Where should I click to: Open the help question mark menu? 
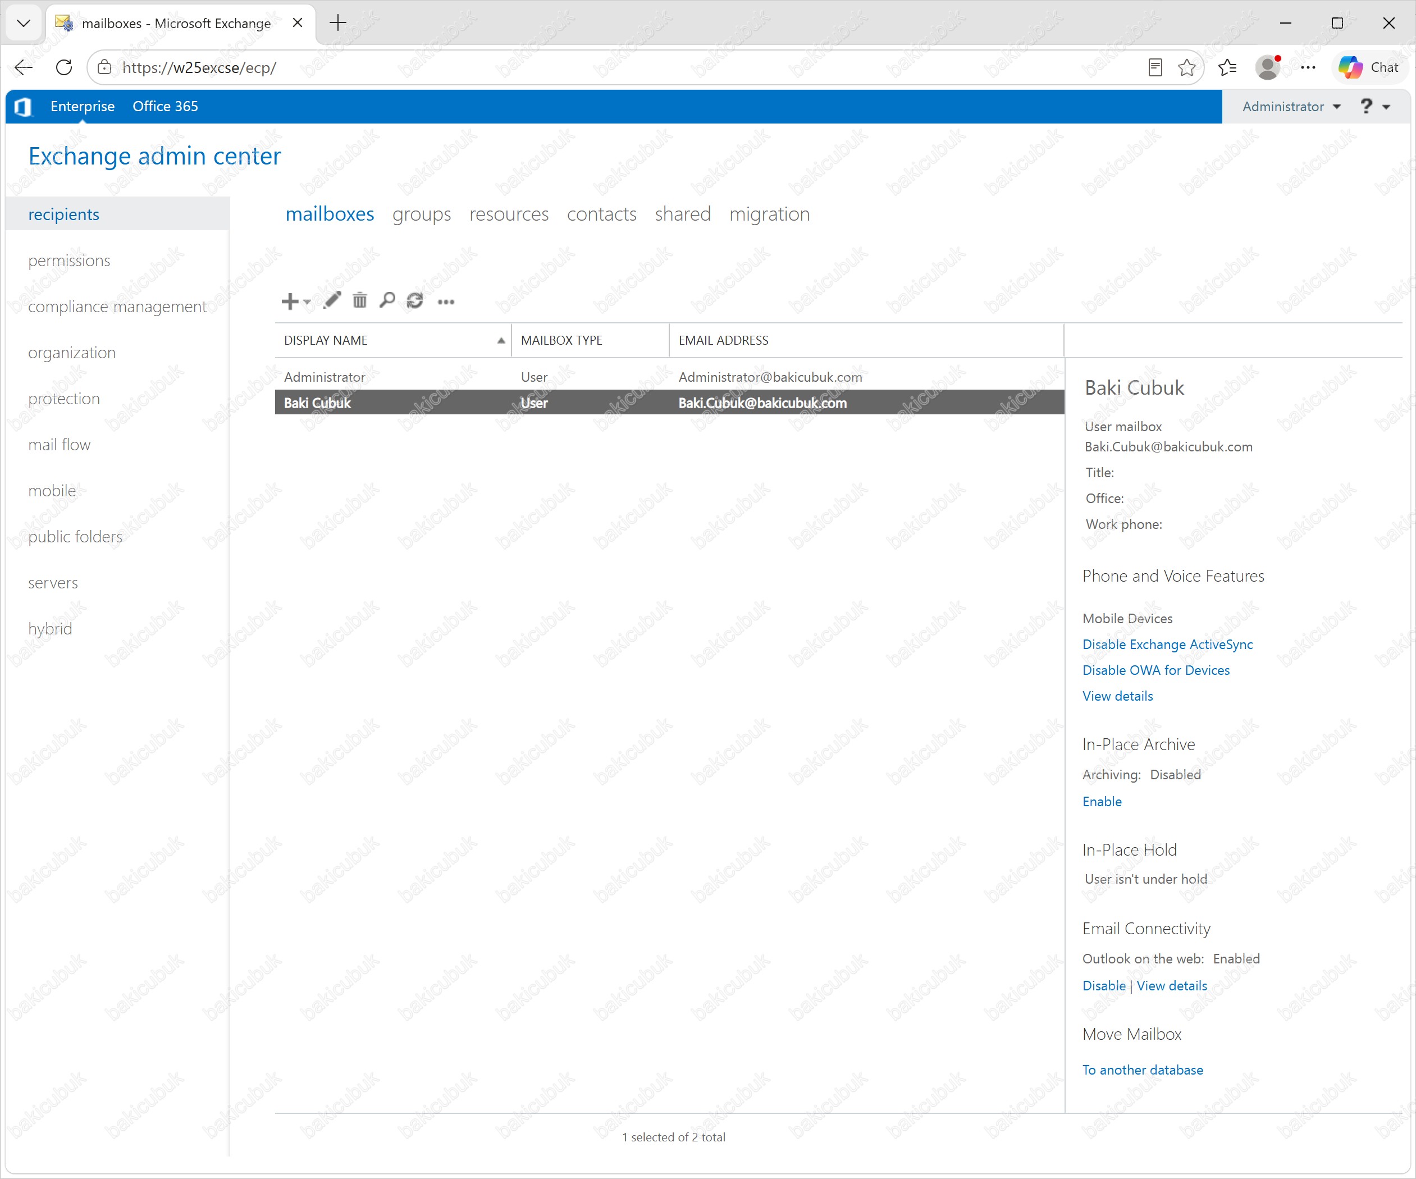(1375, 107)
